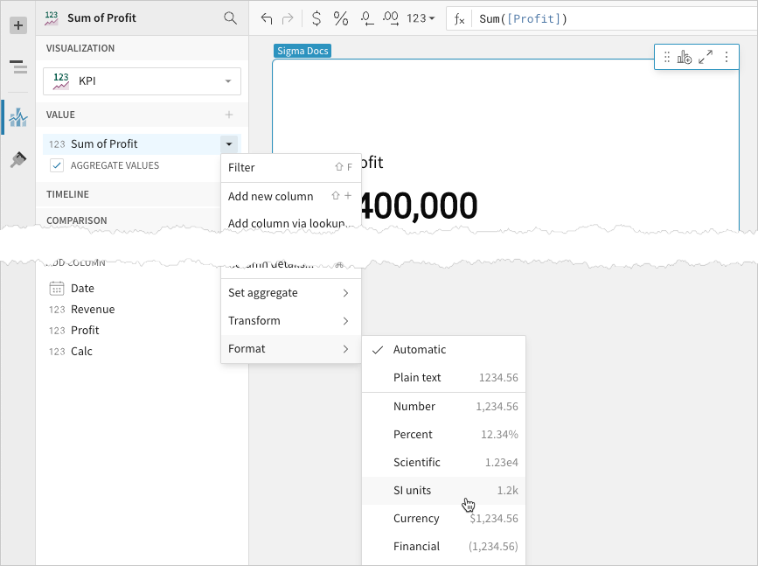Viewport: 758px width, 566px height.
Task: Click the create child element chart icon
Action: 684,57
